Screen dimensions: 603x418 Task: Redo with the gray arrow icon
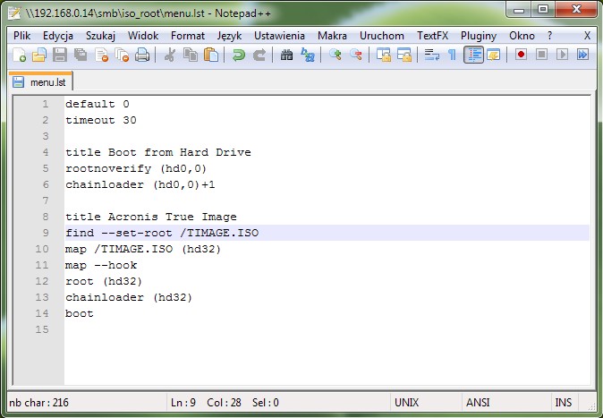(259, 55)
